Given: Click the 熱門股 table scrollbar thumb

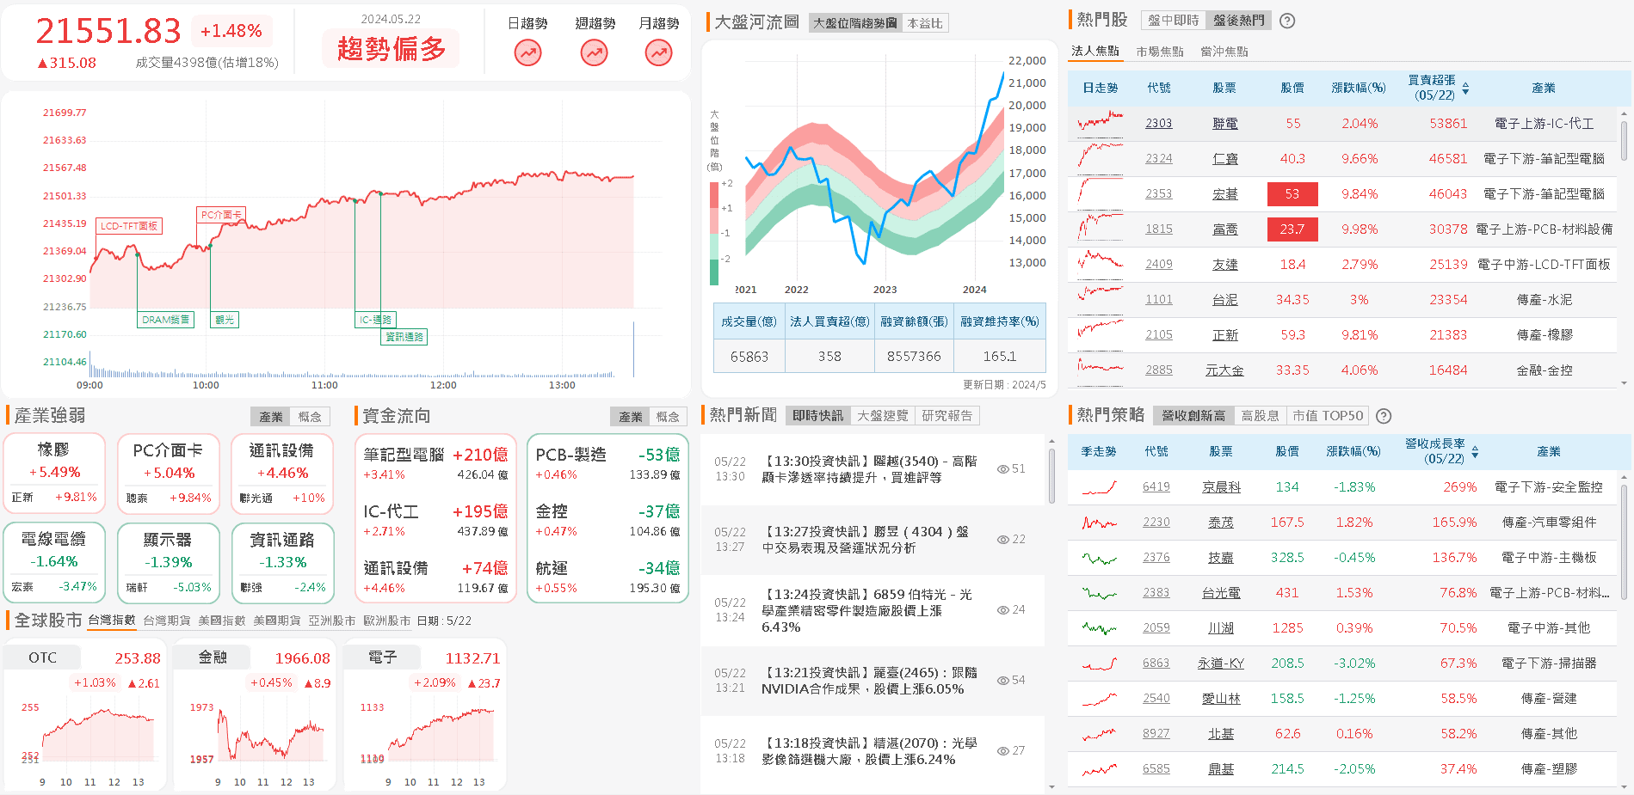Looking at the screenshot, I should coord(1625,140).
